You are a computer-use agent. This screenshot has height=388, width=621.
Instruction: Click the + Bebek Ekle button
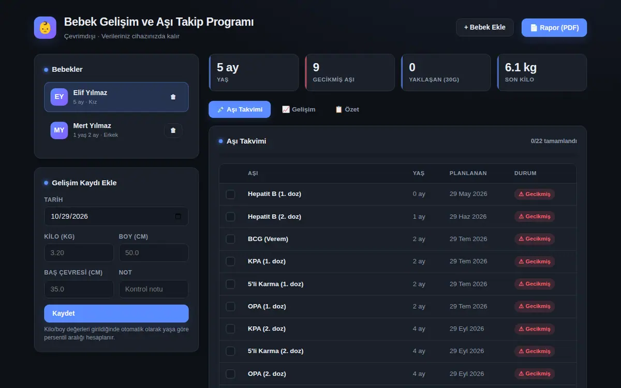coord(485,27)
